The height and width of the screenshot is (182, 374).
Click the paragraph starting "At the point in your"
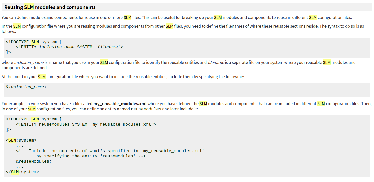click(122, 77)
